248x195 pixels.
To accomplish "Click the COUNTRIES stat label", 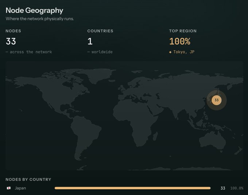I will click(100, 31).
